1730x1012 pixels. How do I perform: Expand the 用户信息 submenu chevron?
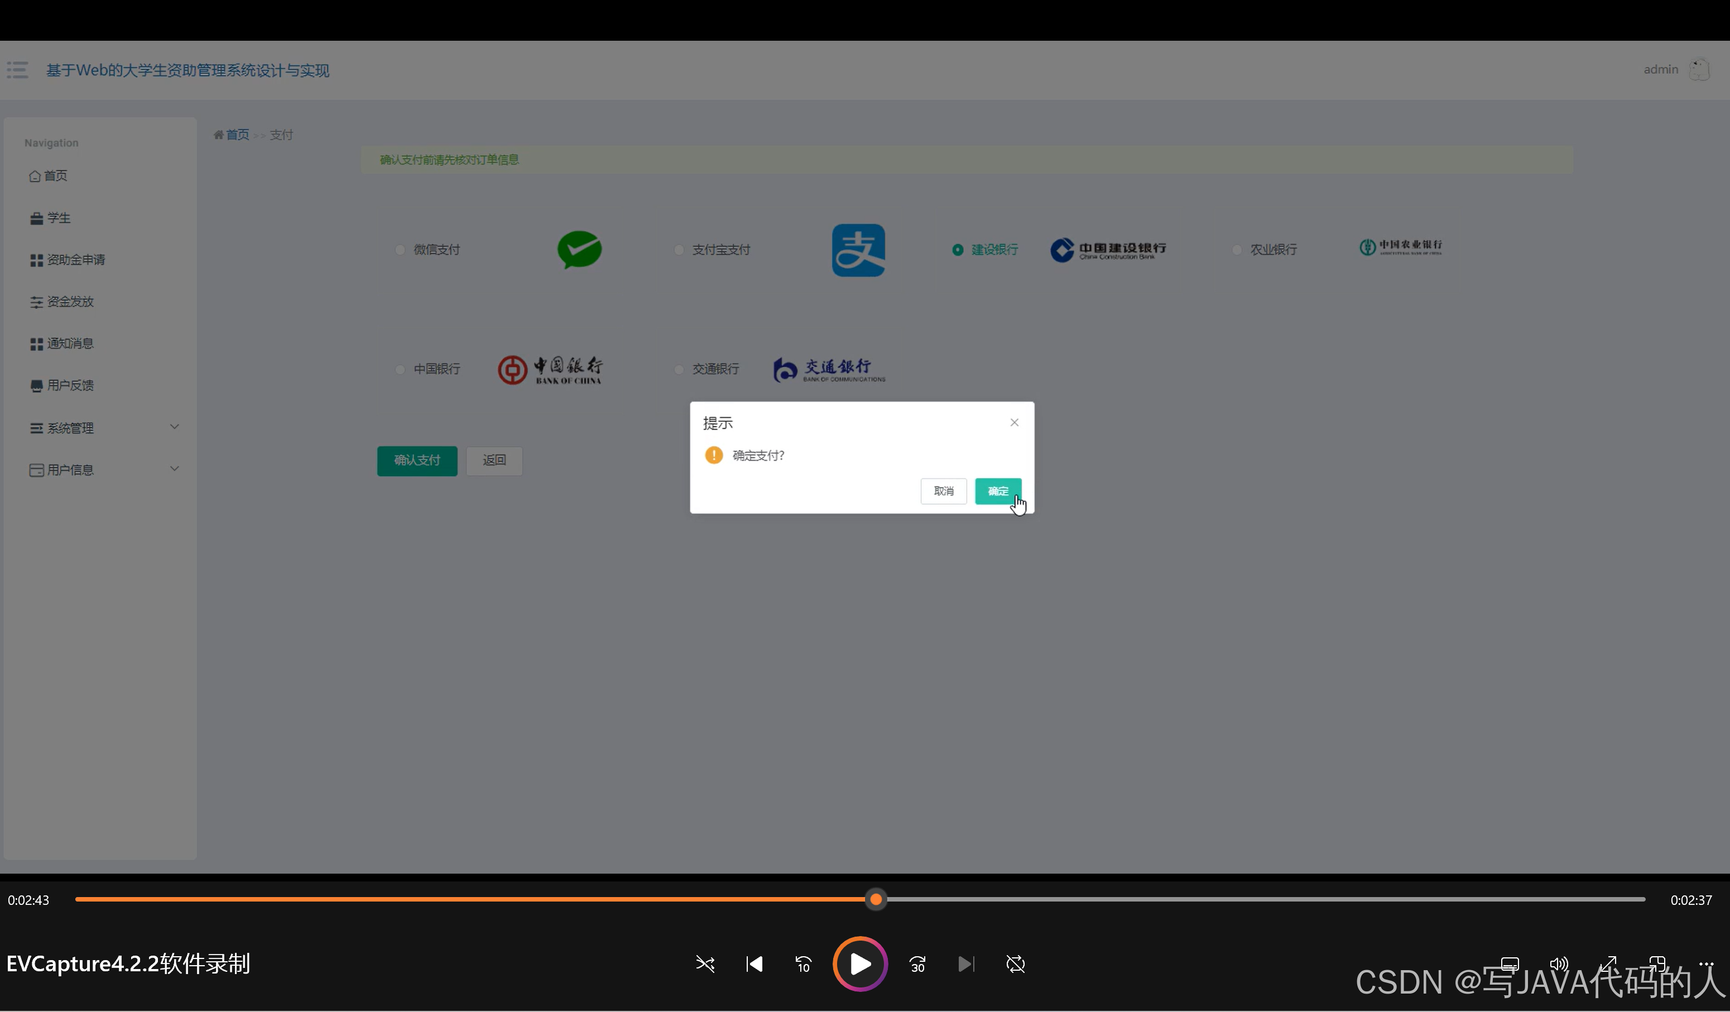(174, 469)
